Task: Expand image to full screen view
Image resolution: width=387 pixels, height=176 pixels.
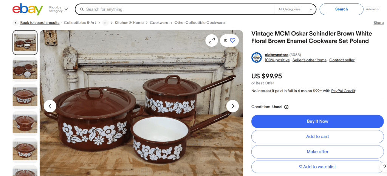Action: click(212, 40)
